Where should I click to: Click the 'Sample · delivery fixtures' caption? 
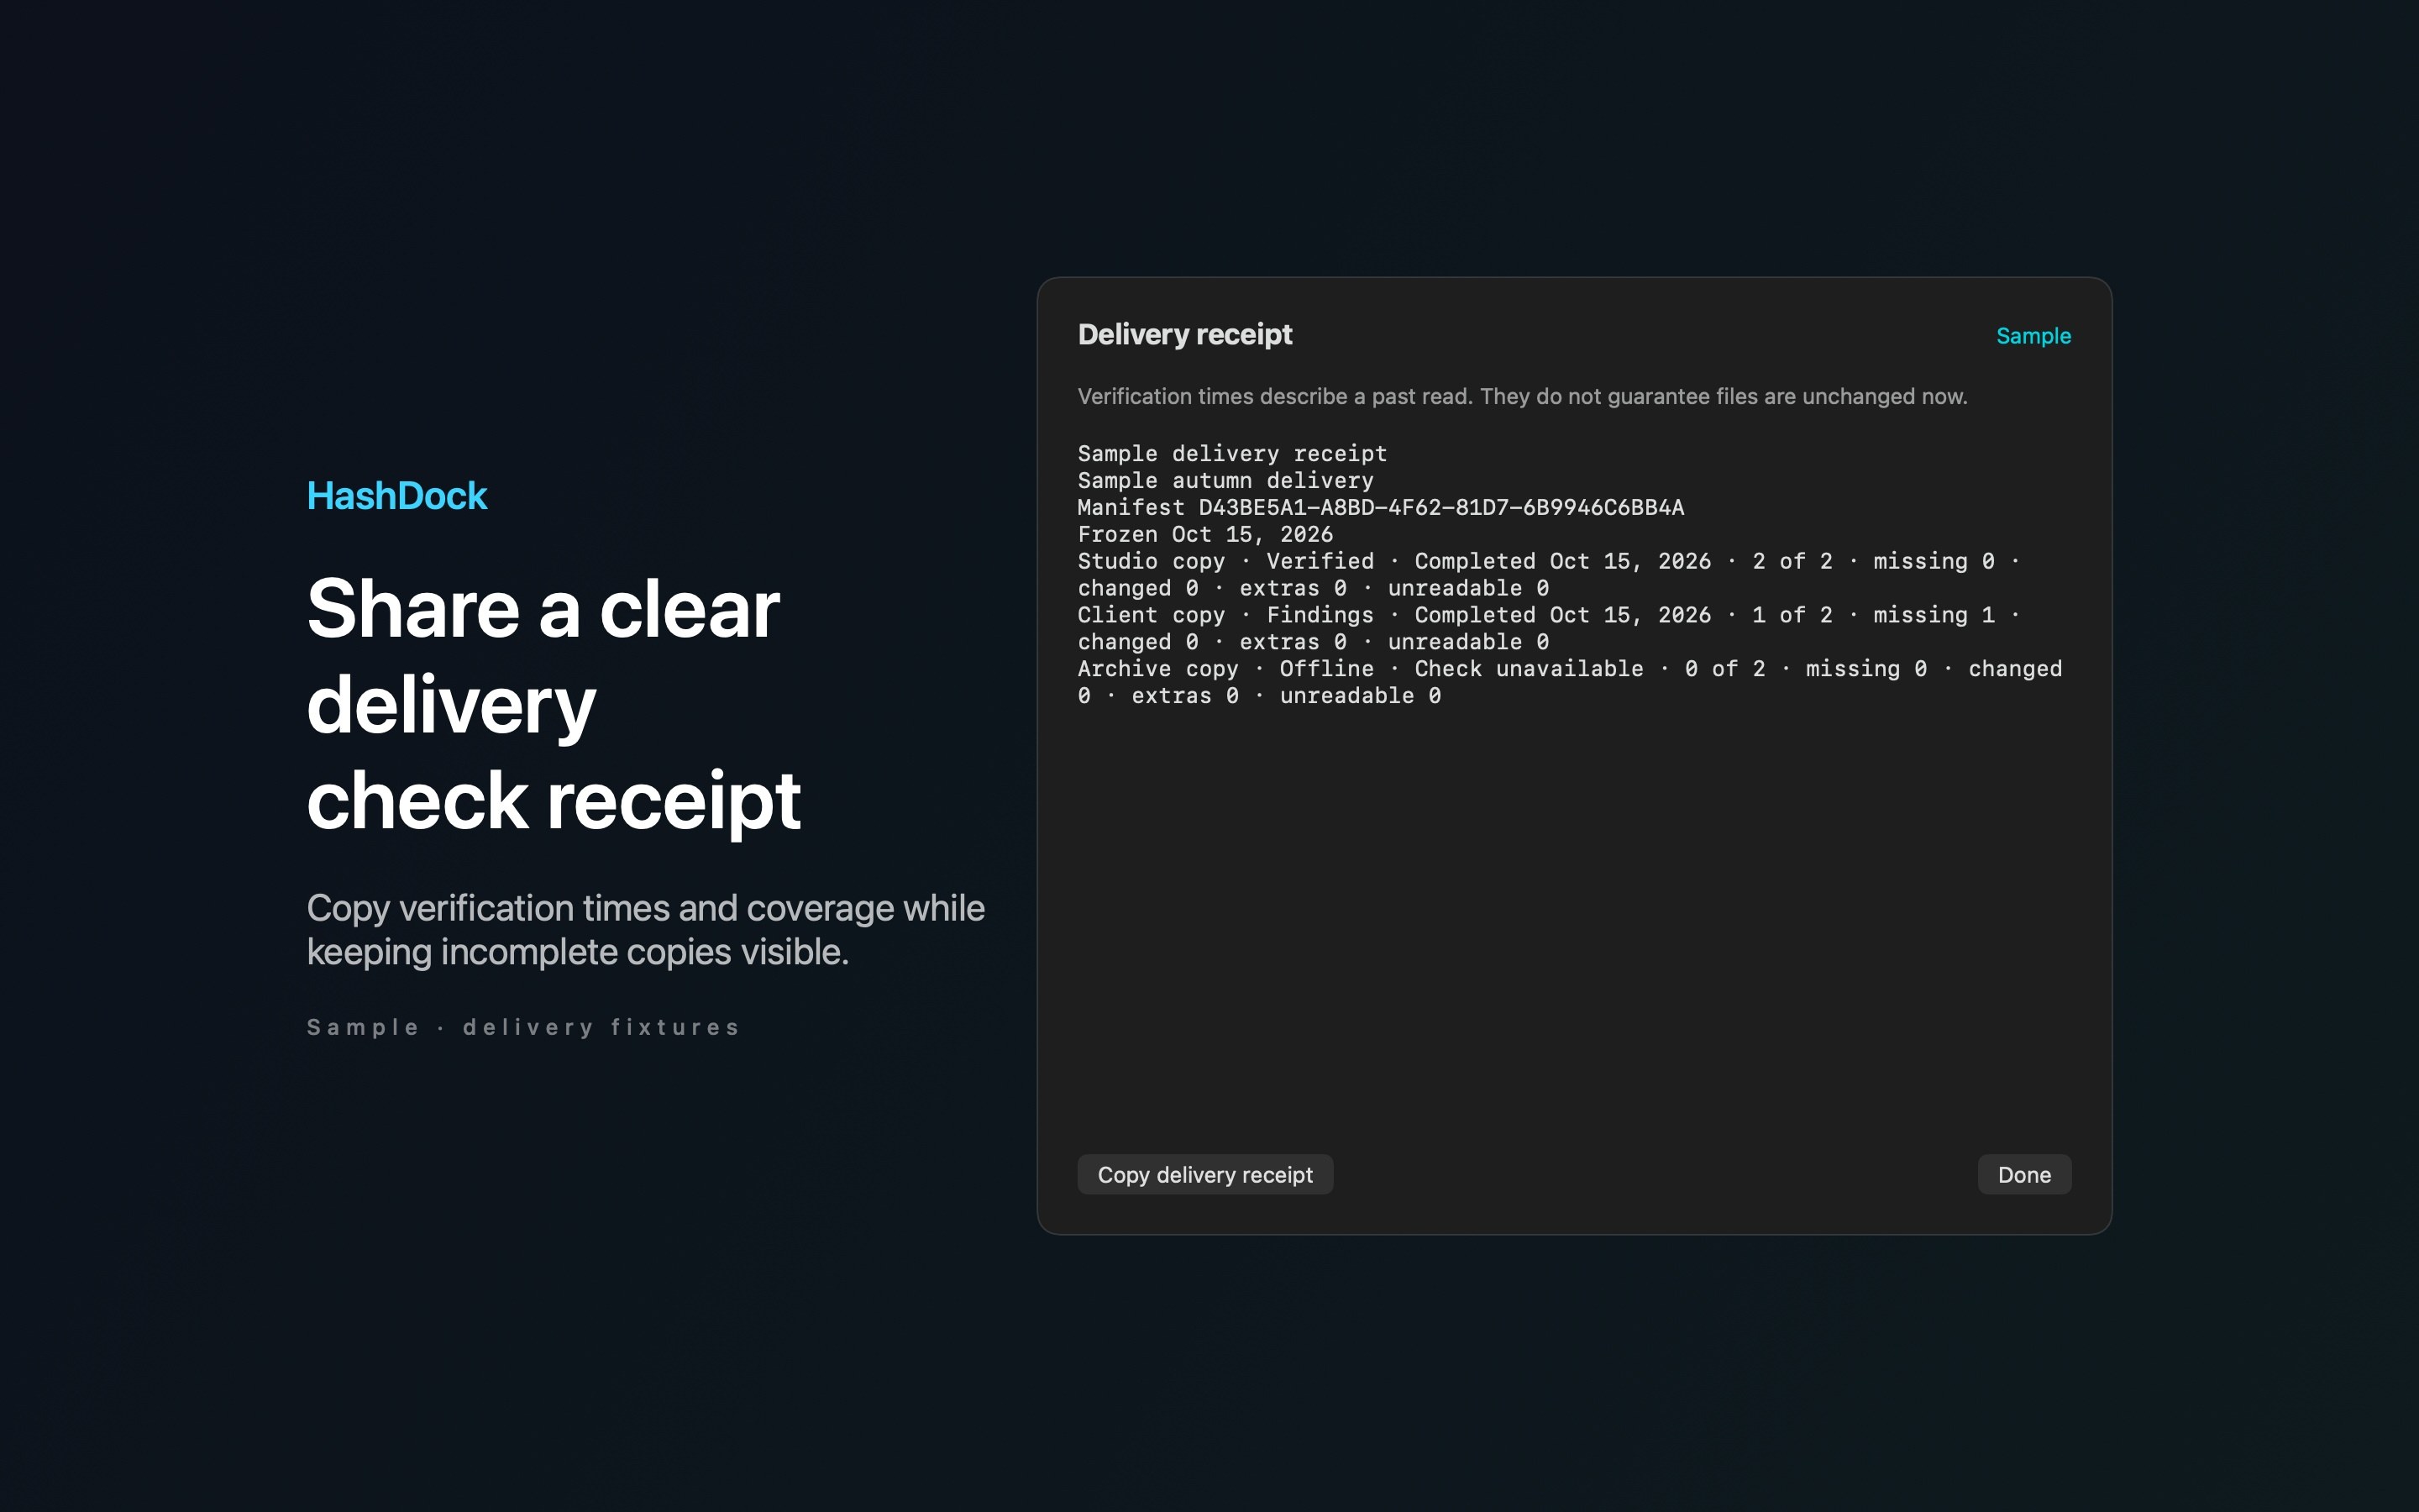[522, 1027]
